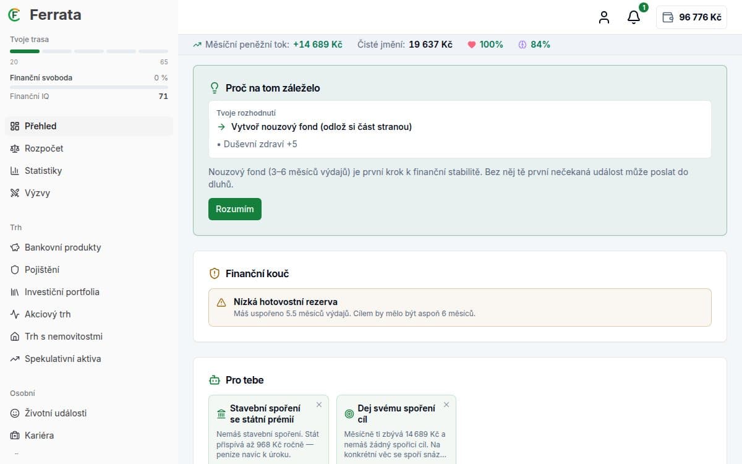Click the Spekulativní aktiva trend icon
Viewport: 742px width, 464px height.
pos(15,359)
